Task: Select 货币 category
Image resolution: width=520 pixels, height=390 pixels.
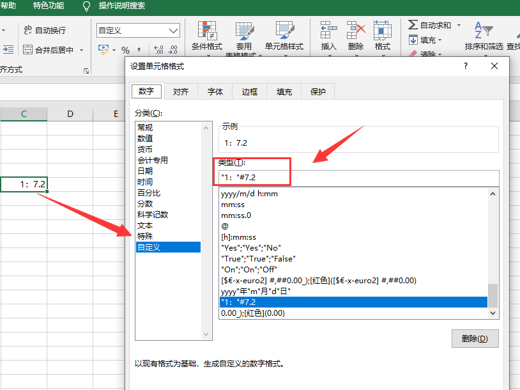Action: click(168, 150)
